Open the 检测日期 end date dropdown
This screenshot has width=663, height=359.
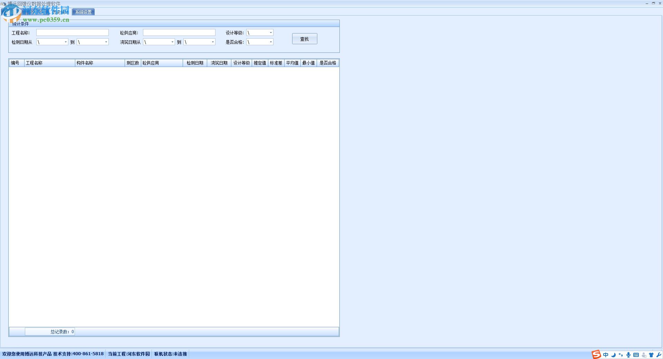pyautogui.click(x=106, y=42)
